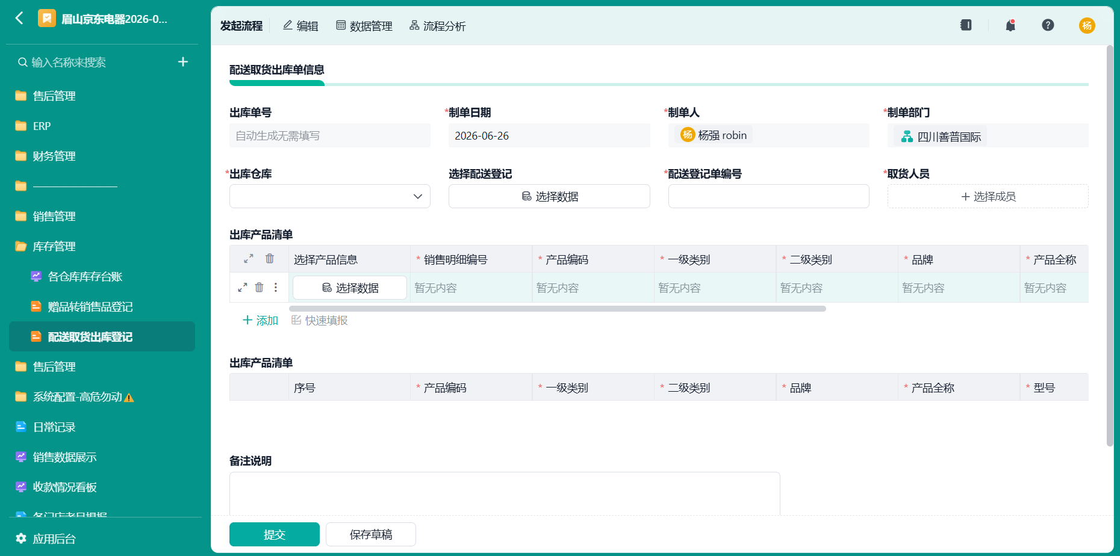Click the product table horizontal scrollbar
The width and height of the screenshot is (1120, 556).
click(558, 309)
